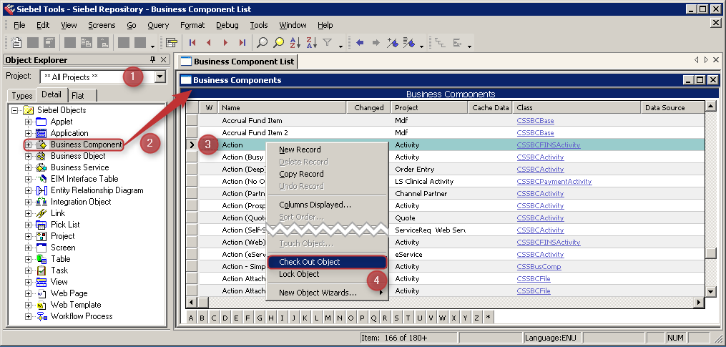Open the CSSBCPaymentActivity class link
This screenshot has width=726, height=347.
click(554, 182)
